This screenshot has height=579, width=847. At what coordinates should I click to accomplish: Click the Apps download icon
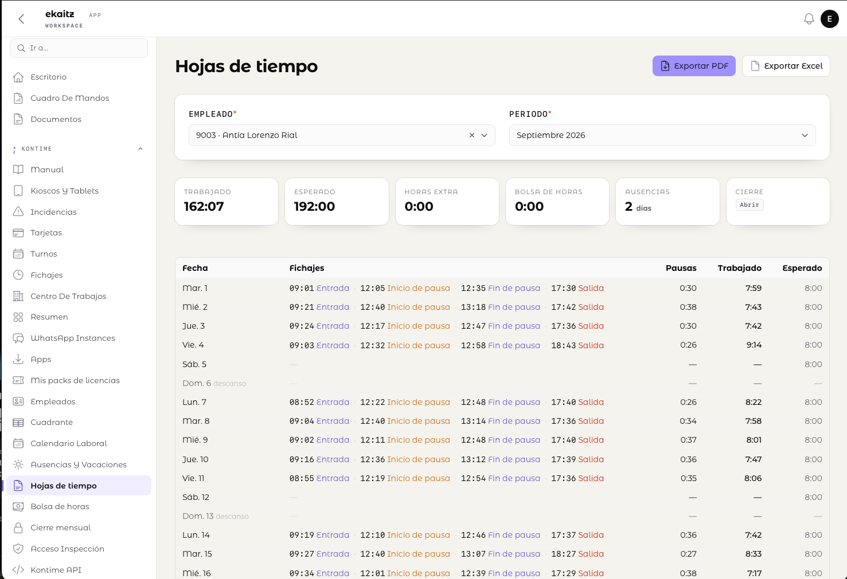pyautogui.click(x=18, y=359)
